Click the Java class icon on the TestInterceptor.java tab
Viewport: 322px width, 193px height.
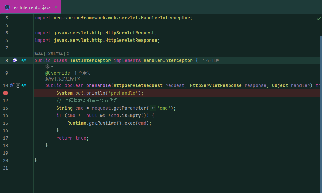(7, 7)
